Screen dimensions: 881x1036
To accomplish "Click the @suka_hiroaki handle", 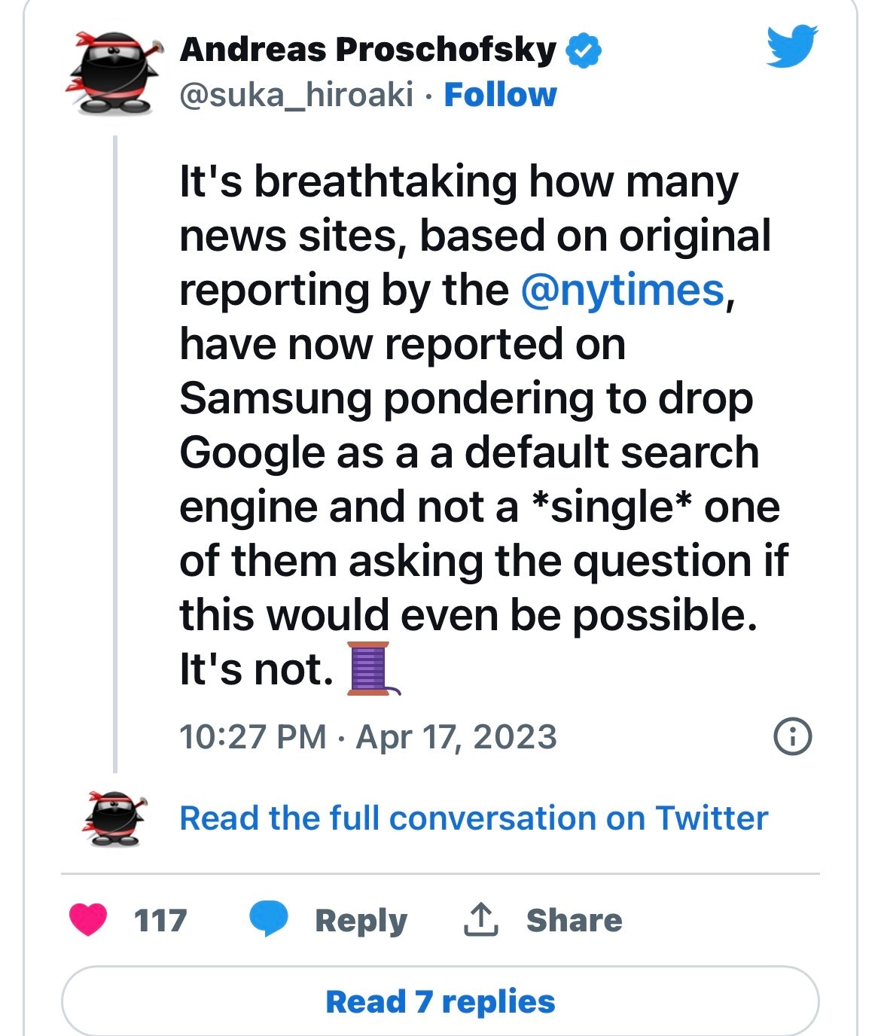I will pos(296,95).
